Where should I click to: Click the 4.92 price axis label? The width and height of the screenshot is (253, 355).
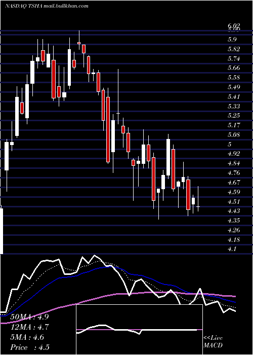234,154
